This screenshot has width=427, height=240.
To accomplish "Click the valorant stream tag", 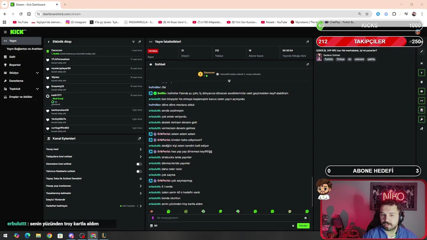I will pyautogui.click(x=359, y=59).
